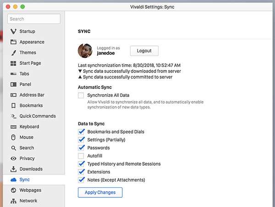Viewport: 275px width, 207px height.
Task: Enable Autofill syncing checkbox
Action: 81,156
